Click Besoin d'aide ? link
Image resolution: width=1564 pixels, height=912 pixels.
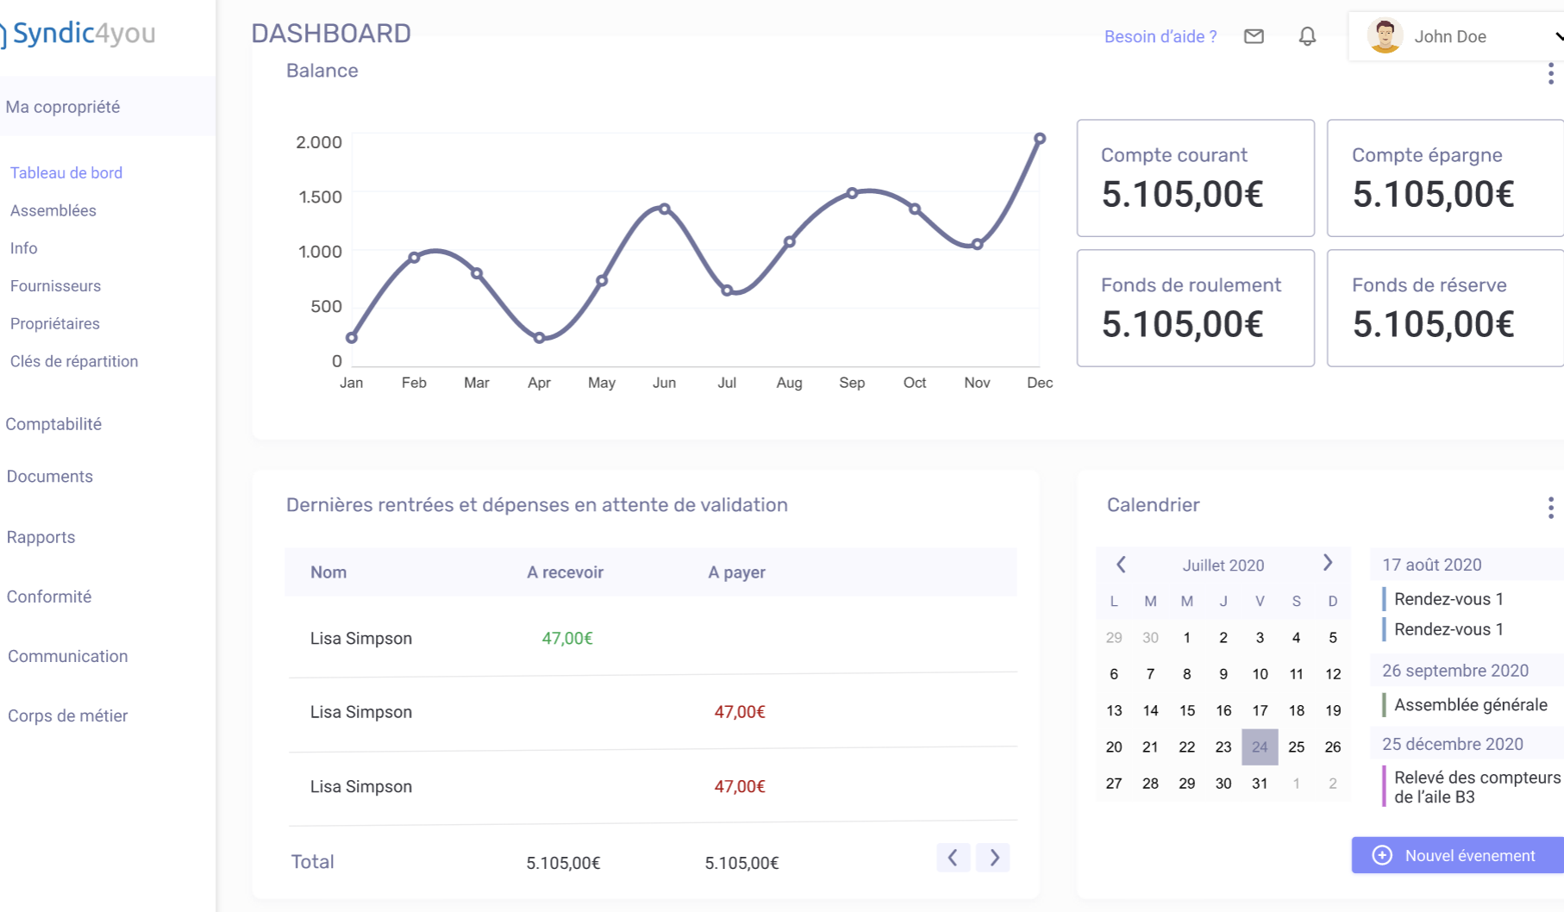tap(1160, 36)
